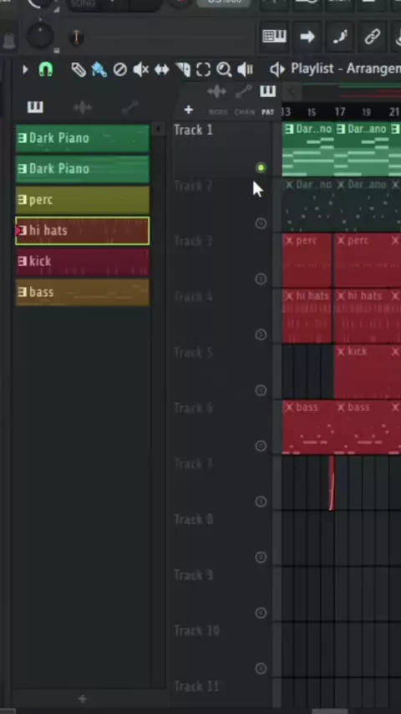
Task: Toggle the Track 3 mute switch
Action: tap(261, 278)
